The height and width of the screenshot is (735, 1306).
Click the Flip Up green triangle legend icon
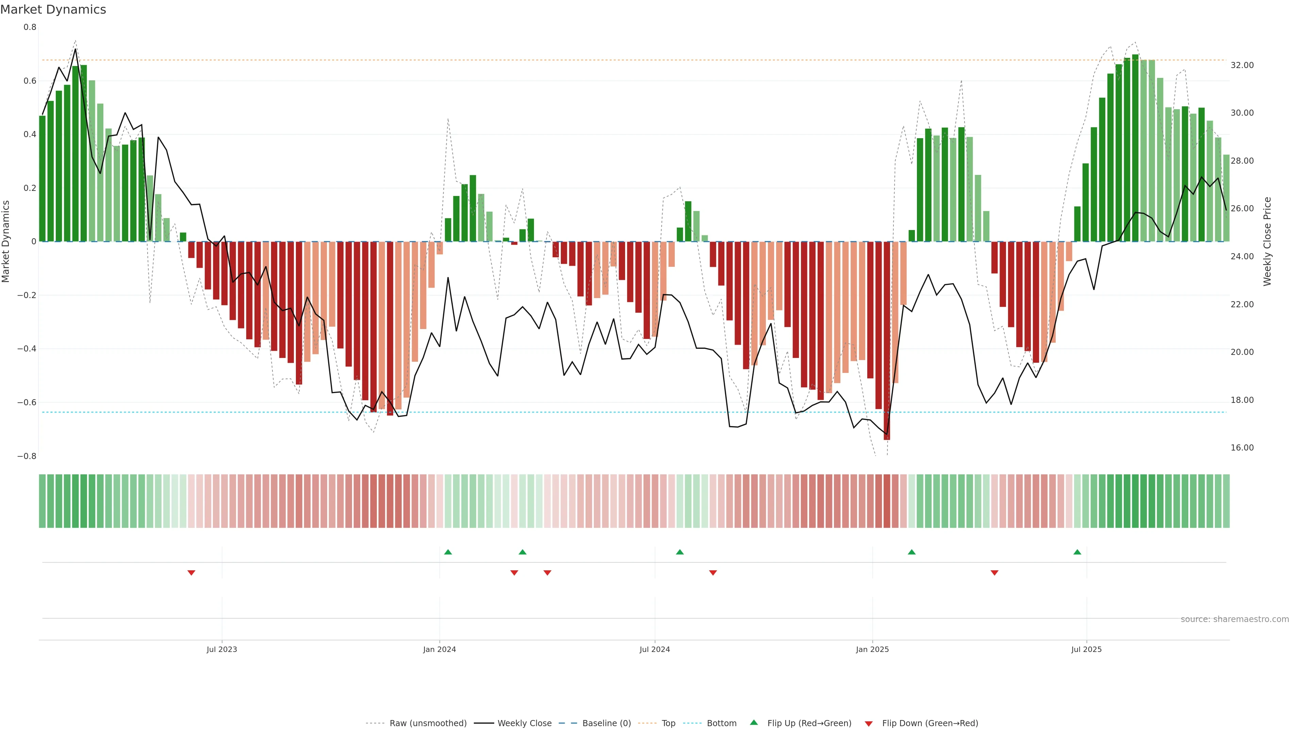click(x=753, y=722)
